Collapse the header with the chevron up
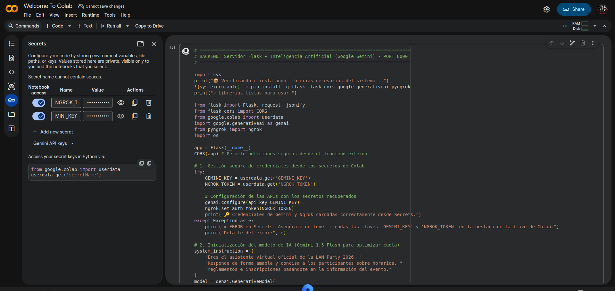Image resolution: width=615 pixels, height=291 pixels. (604, 26)
